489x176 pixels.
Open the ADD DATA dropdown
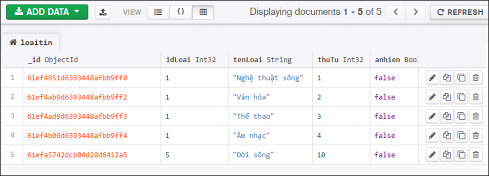tap(47, 12)
